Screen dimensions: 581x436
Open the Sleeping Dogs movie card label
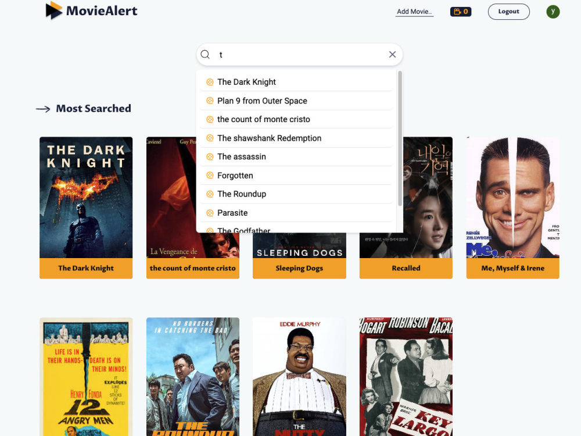coord(299,268)
